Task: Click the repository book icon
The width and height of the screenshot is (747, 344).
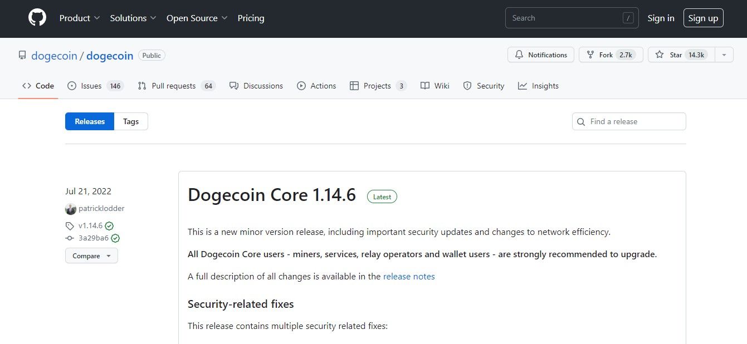Action: pyautogui.click(x=22, y=56)
